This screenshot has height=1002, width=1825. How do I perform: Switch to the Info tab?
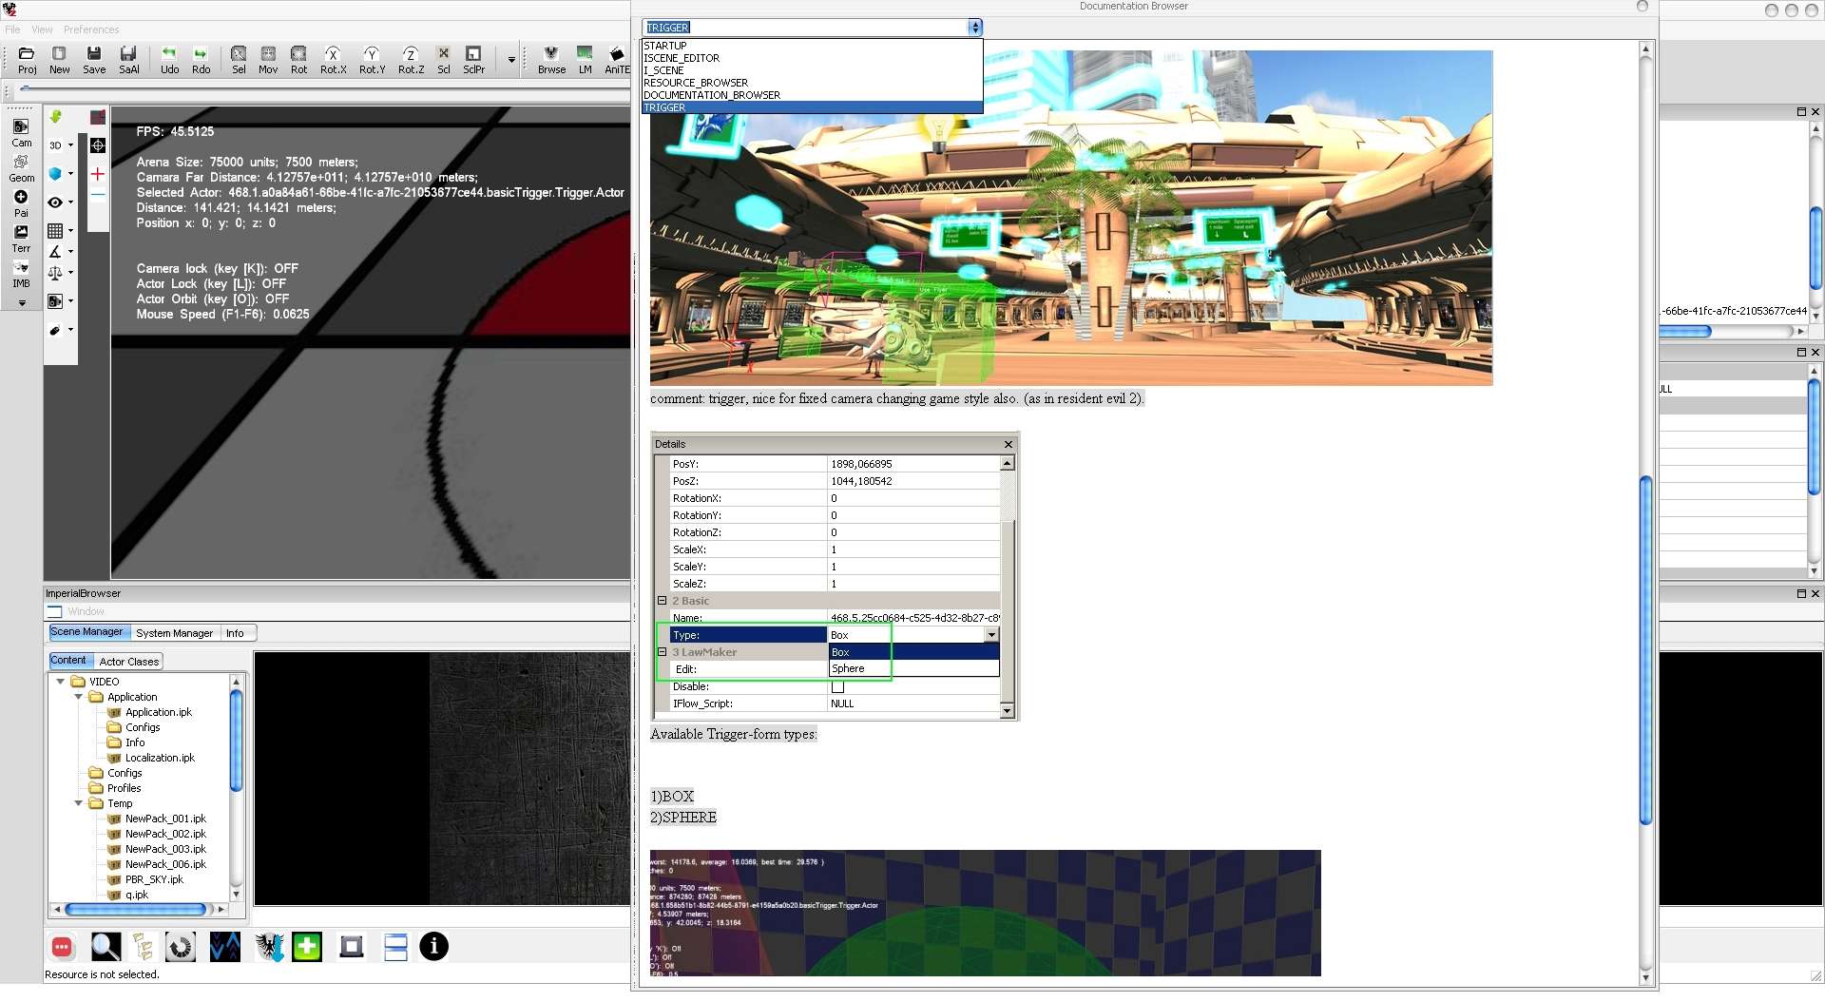pos(235,633)
